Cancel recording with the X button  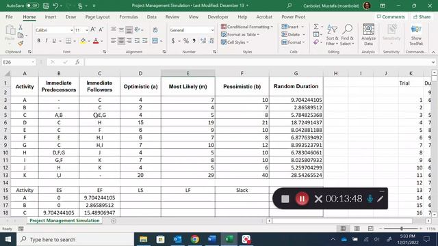318,199
